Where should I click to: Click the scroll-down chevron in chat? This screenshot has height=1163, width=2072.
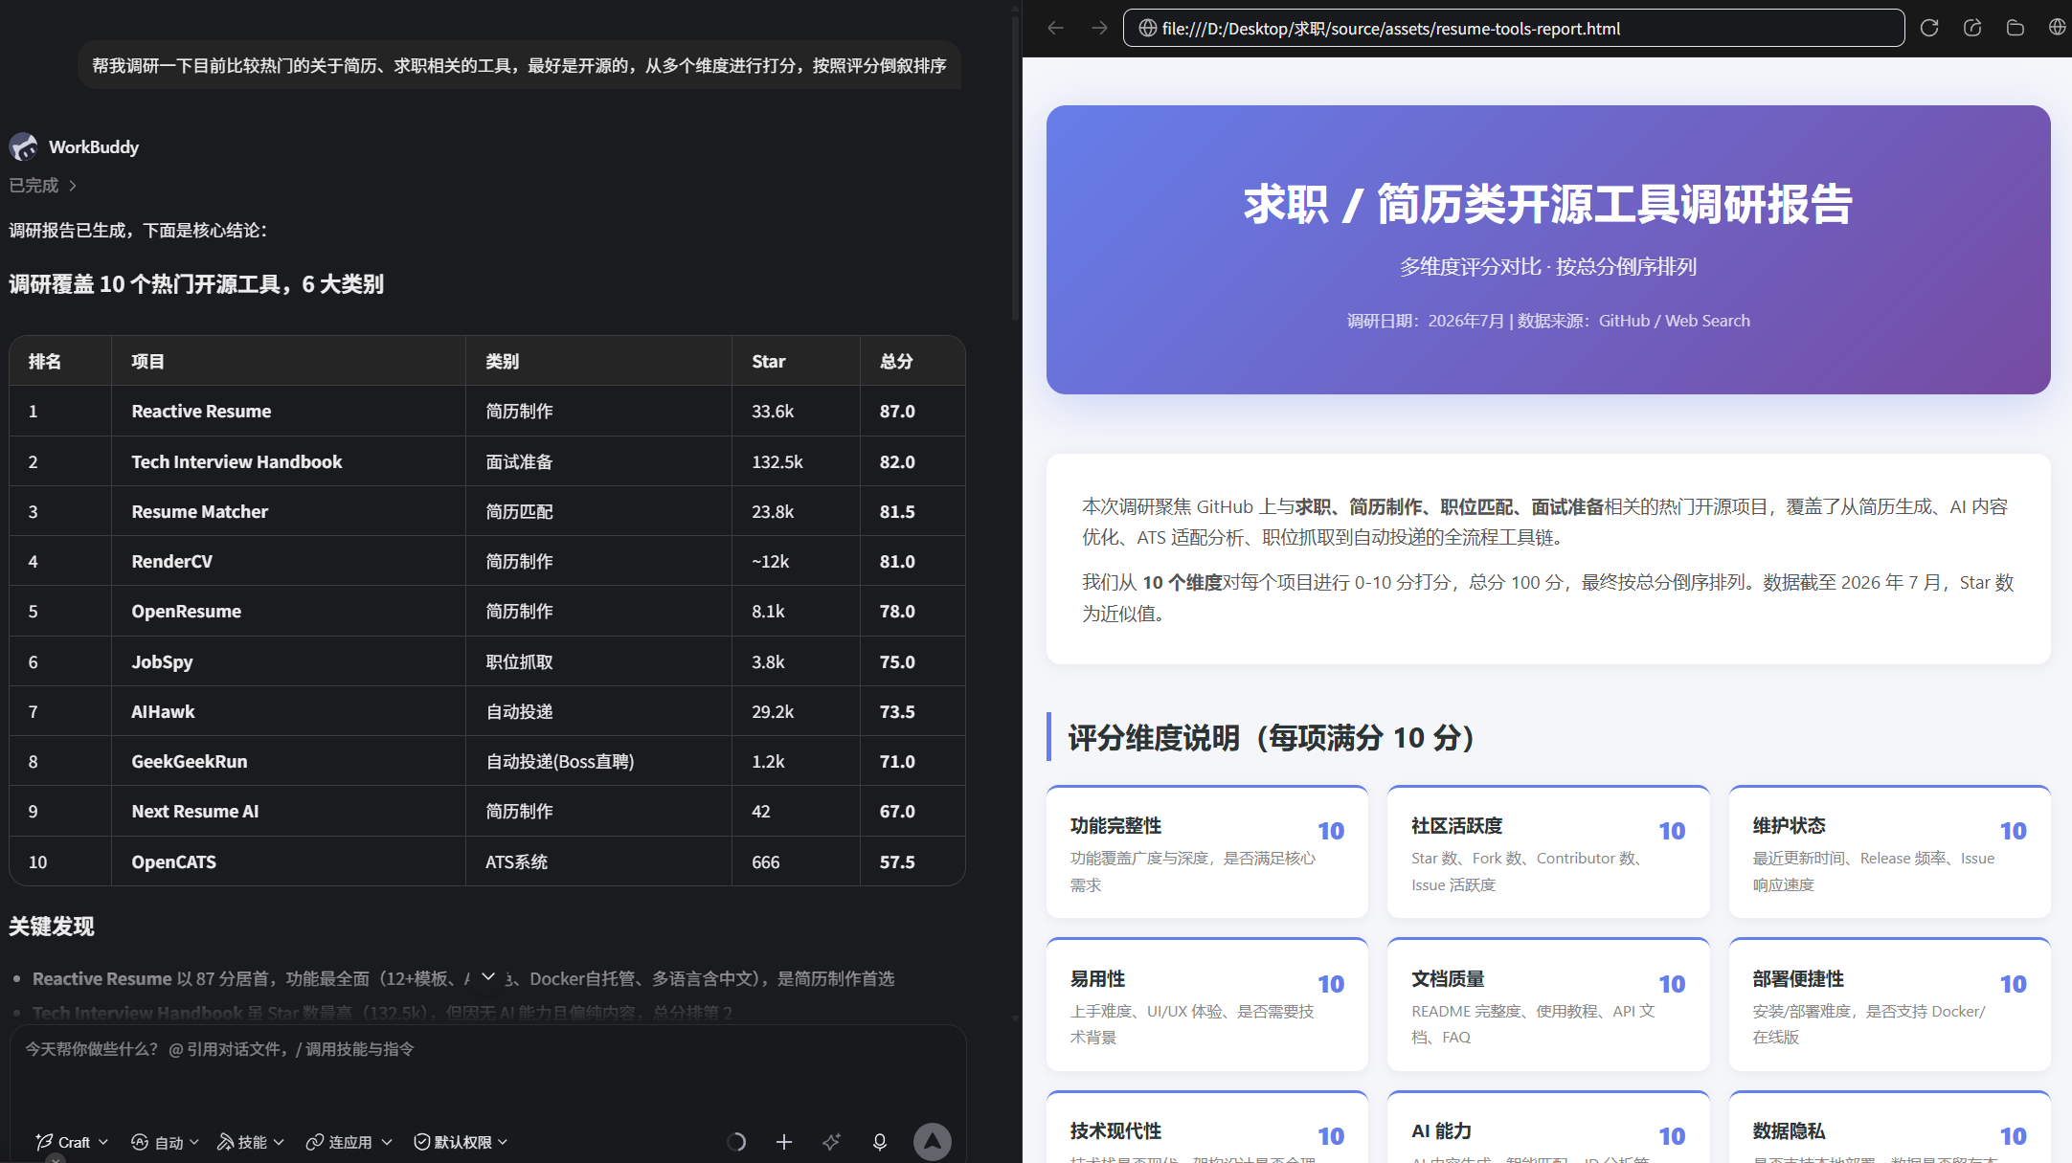coord(488,976)
